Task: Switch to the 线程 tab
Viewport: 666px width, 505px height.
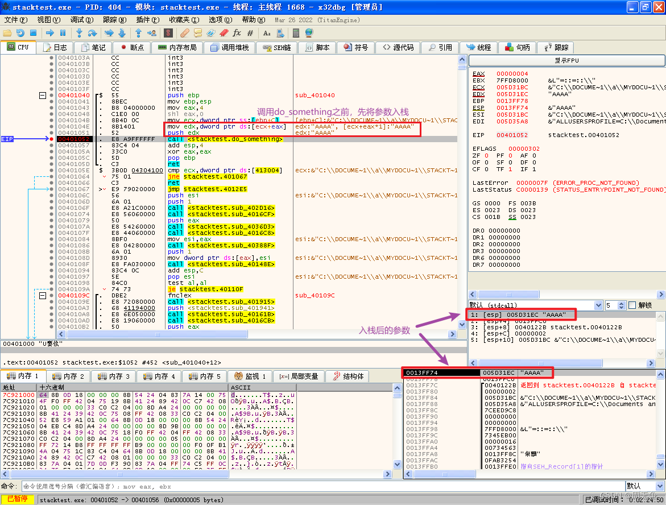Action: (x=478, y=48)
